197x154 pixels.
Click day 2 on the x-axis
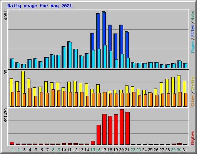click(x=18, y=150)
